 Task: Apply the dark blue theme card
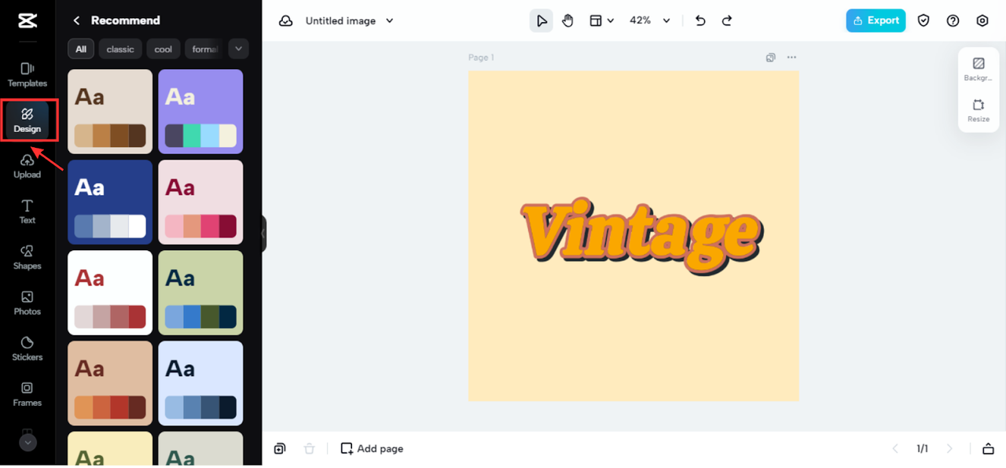point(110,202)
